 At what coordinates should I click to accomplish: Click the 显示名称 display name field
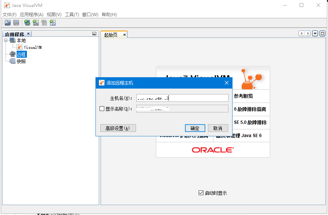(182, 109)
